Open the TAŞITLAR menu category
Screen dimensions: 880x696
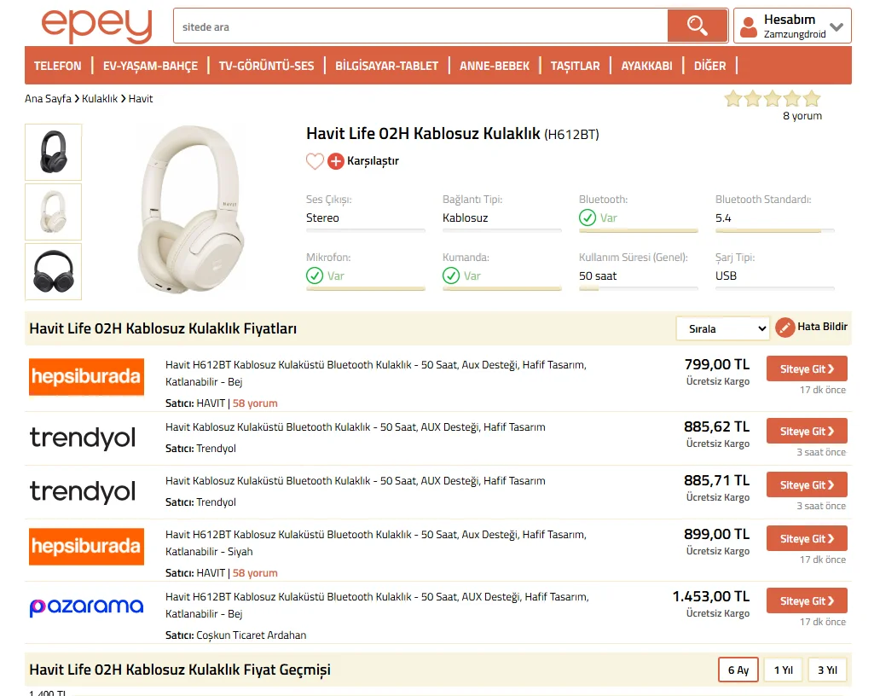[x=576, y=66]
